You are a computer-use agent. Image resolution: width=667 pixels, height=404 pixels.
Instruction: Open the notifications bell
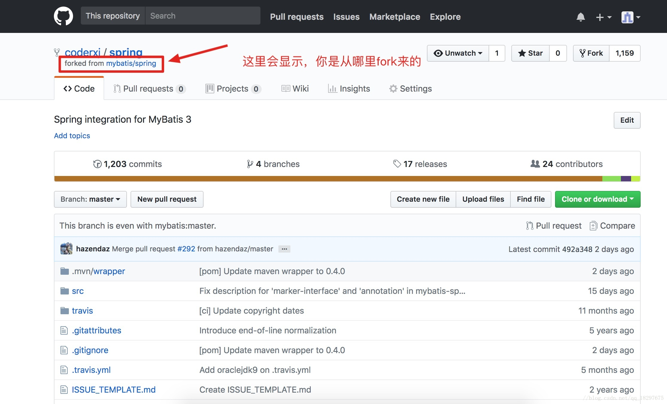point(580,17)
